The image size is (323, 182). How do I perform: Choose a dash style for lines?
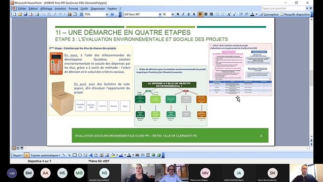[143, 155]
